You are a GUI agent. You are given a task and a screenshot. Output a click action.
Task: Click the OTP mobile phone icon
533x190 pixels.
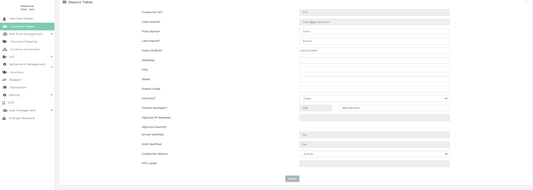coord(4,103)
